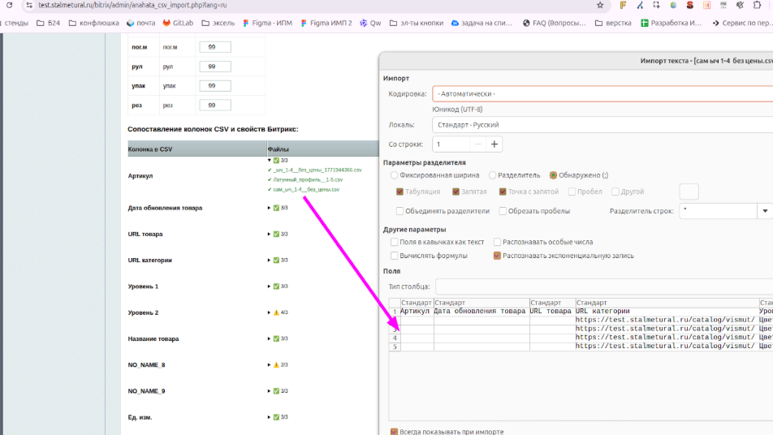The image size is (773, 435).
Task: Open the Кодировка encoding dropdown
Action: pos(601,93)
